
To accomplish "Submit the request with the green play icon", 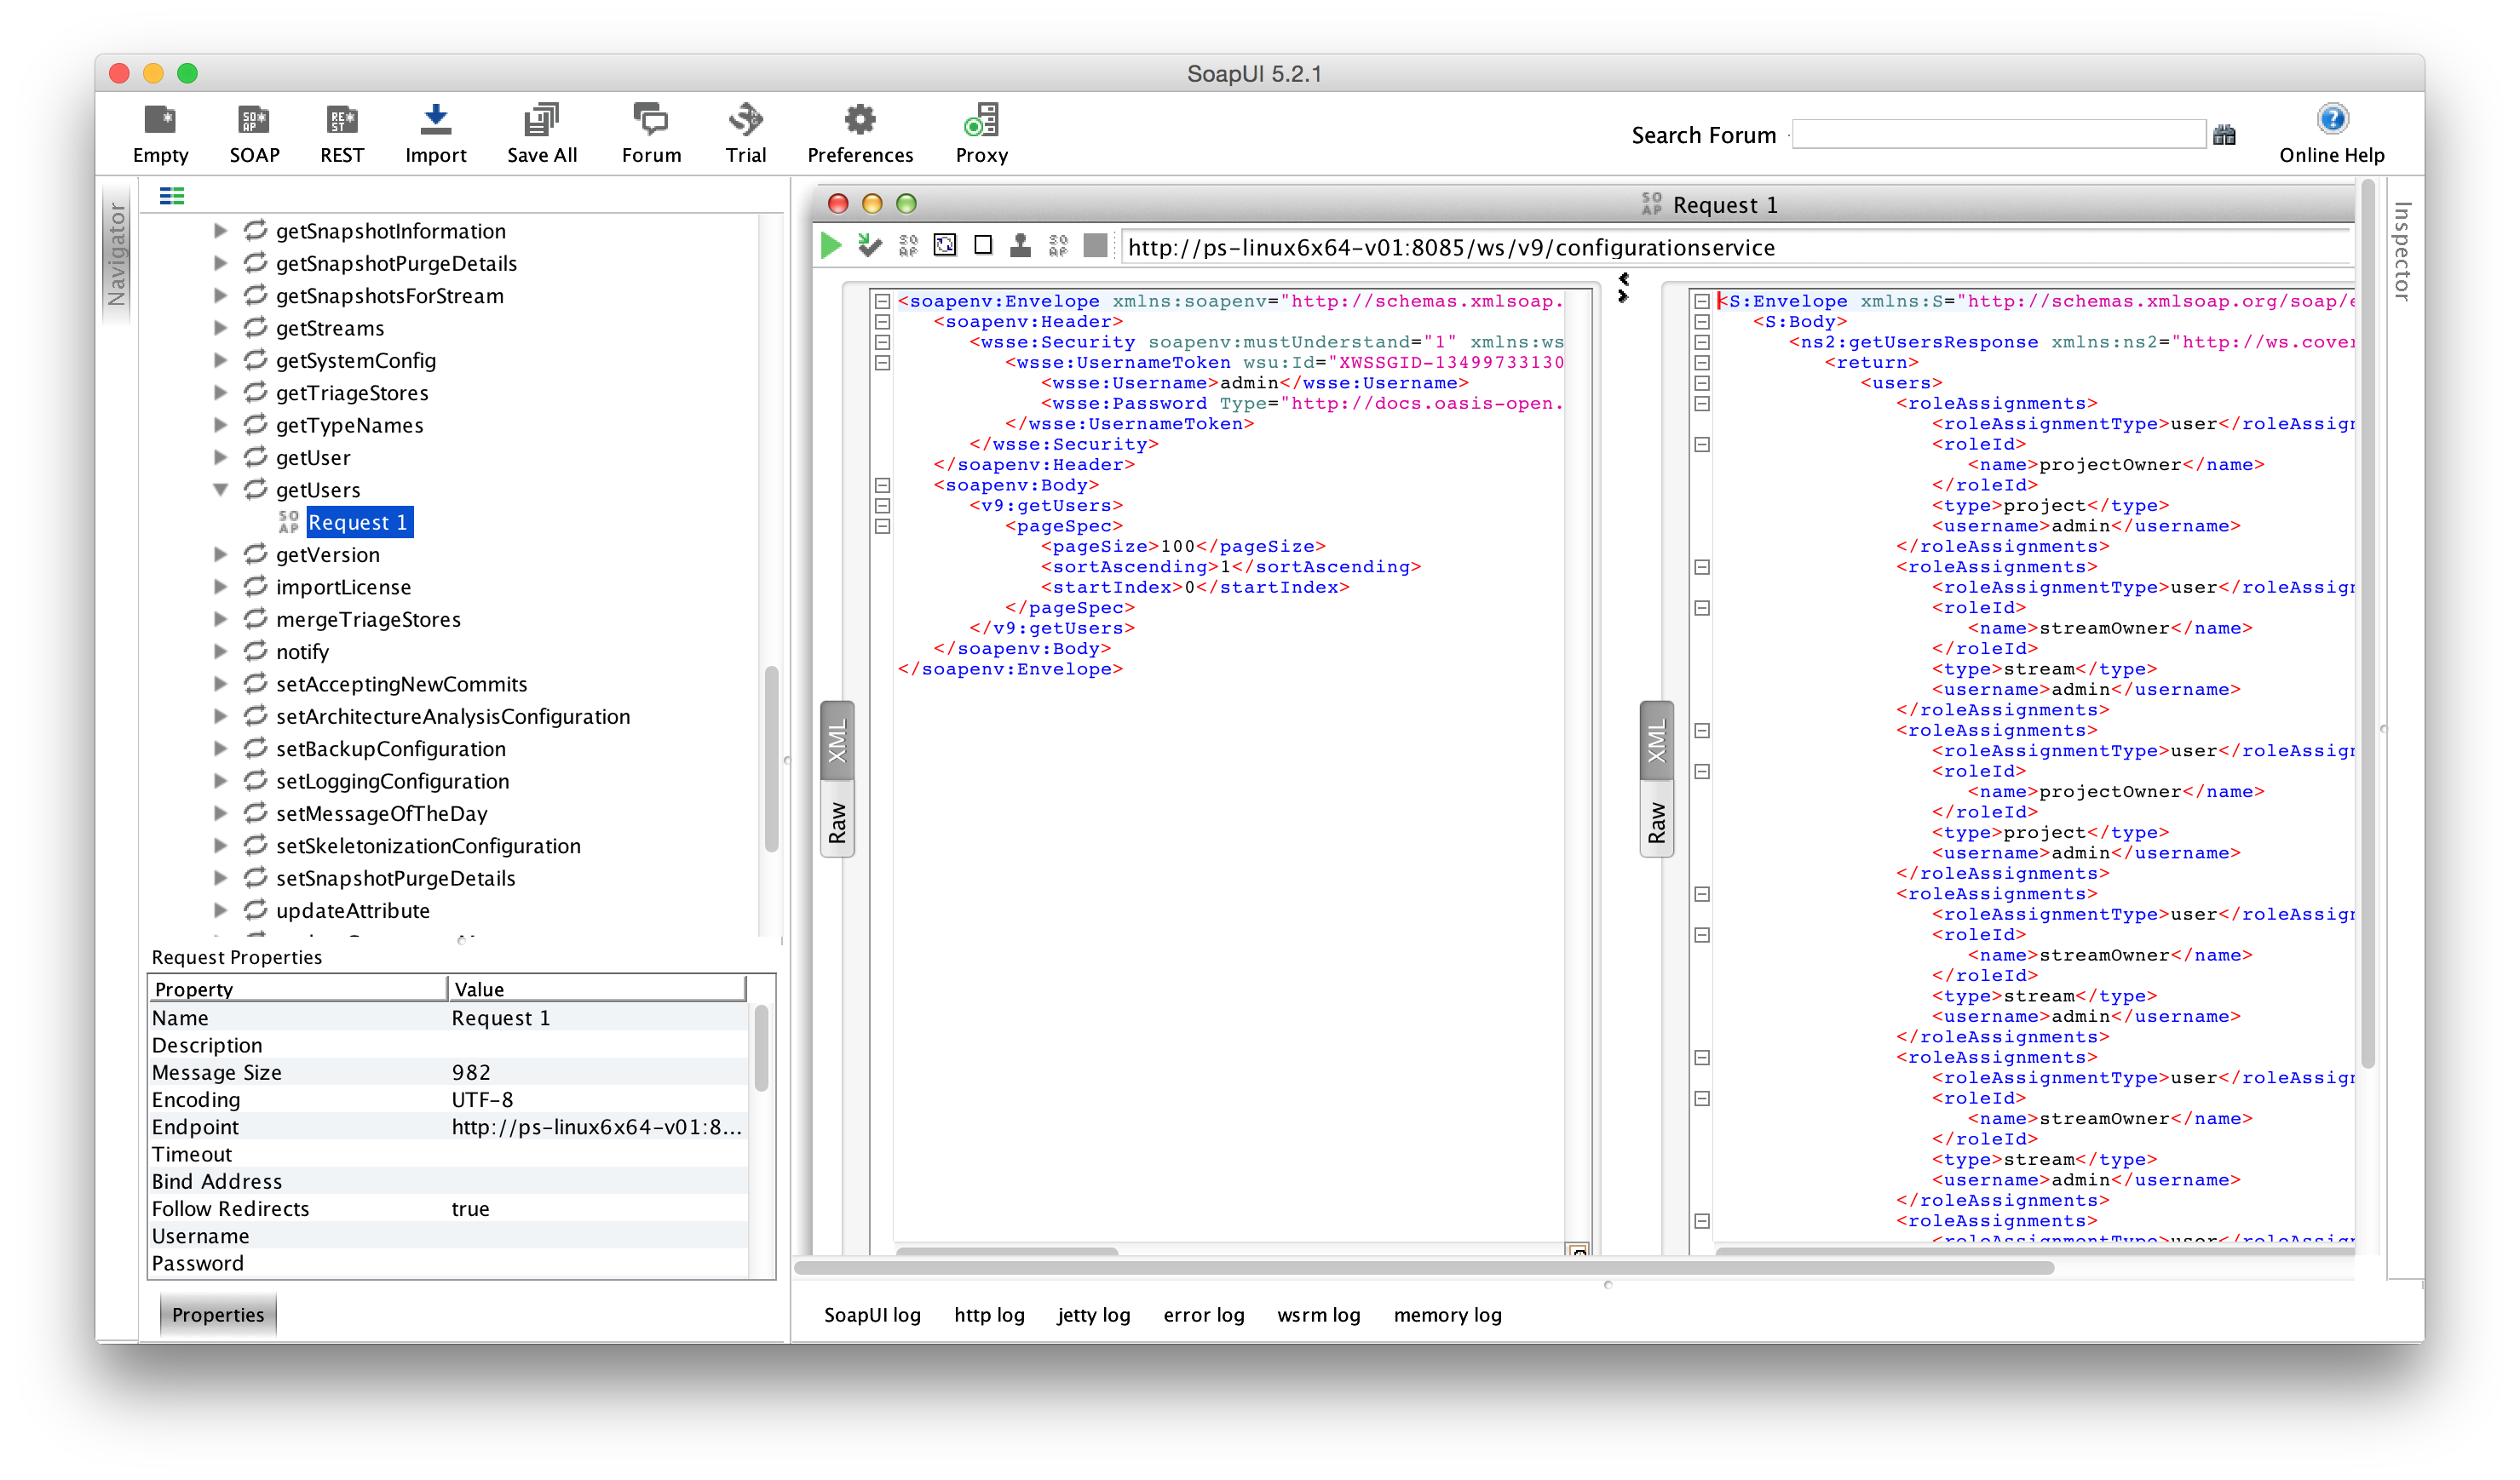I will click(x=830, y=246).
